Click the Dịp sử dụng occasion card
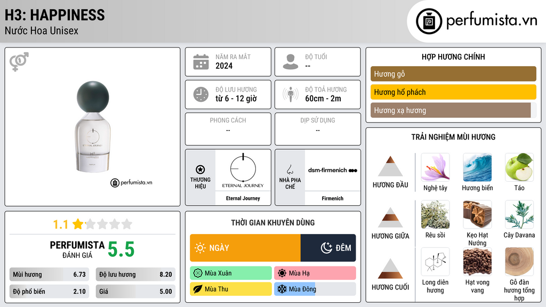The width and height of the screenshot is (546, 307). [x=318, y=129]
